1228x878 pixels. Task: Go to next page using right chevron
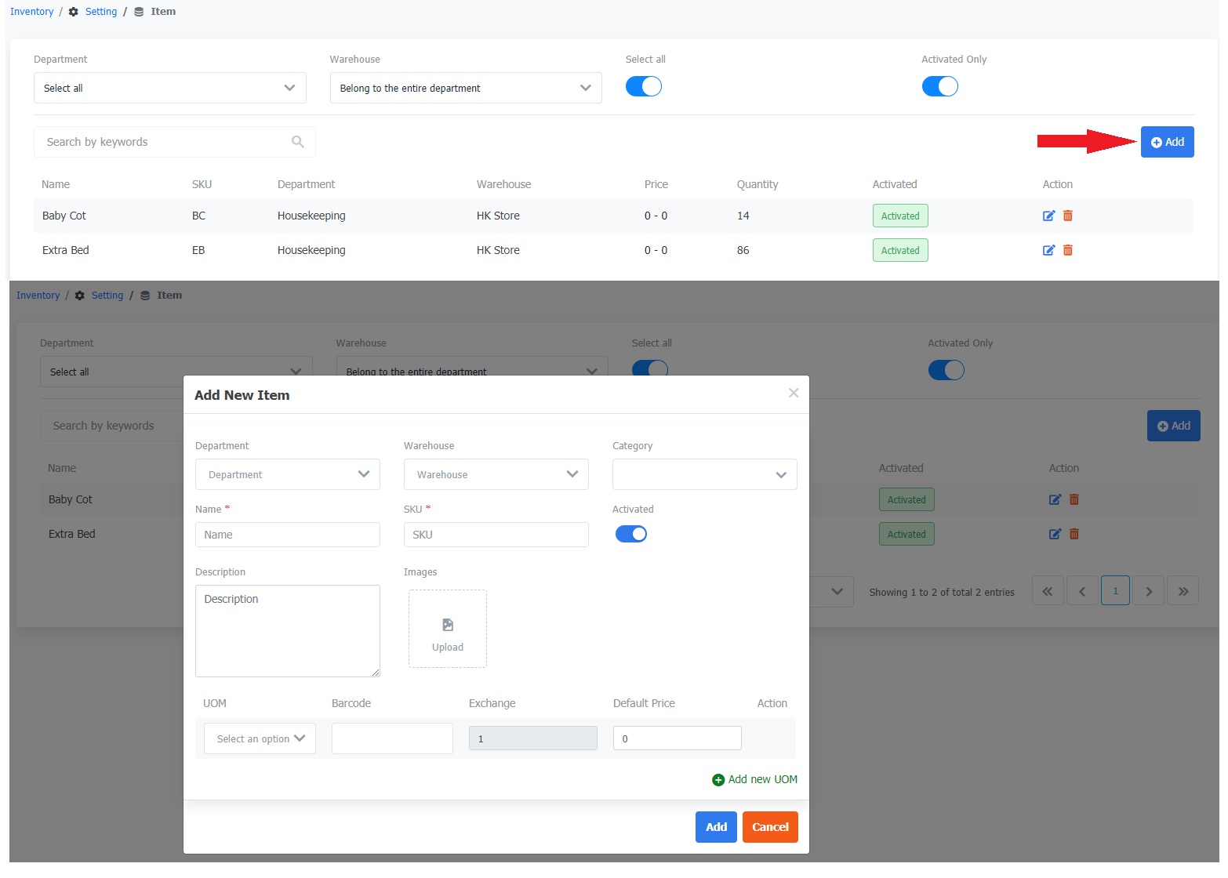1149,591
